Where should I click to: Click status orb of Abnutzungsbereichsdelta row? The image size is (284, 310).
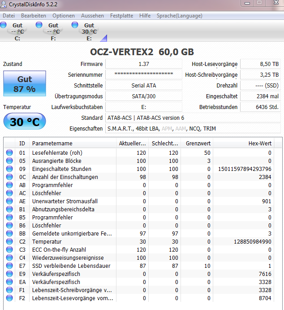[9, 209]
